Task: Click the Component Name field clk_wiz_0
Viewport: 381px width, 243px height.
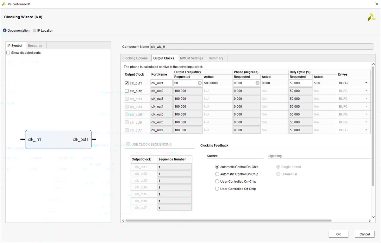Action: 262,47
